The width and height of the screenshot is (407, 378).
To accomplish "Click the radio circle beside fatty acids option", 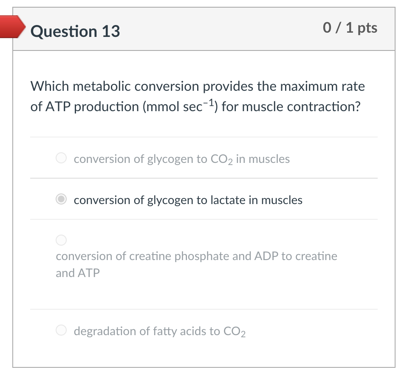I will [x=61, y=330].
